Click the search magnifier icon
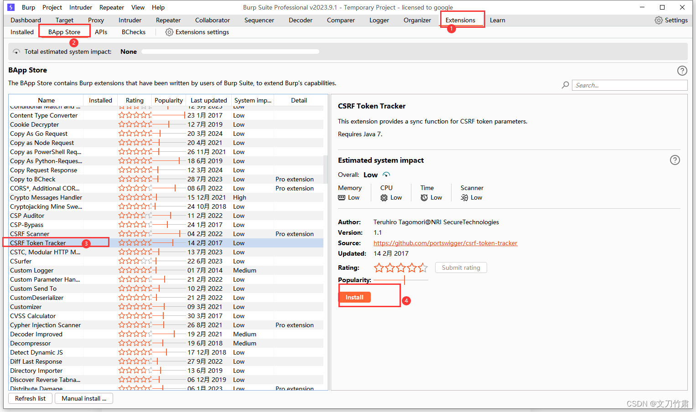The width and height of the screenshot is (696, 412). coord(565,85)
